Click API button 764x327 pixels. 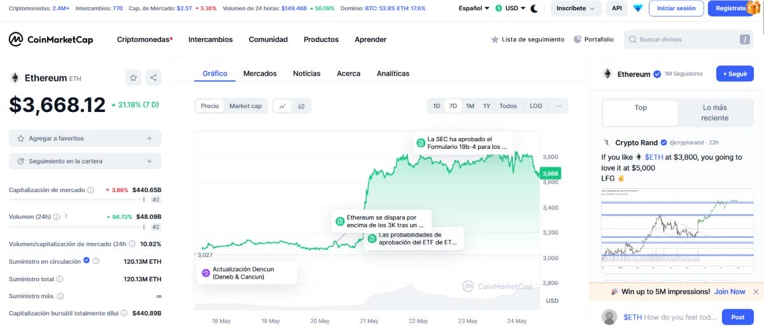coord(616,8)
